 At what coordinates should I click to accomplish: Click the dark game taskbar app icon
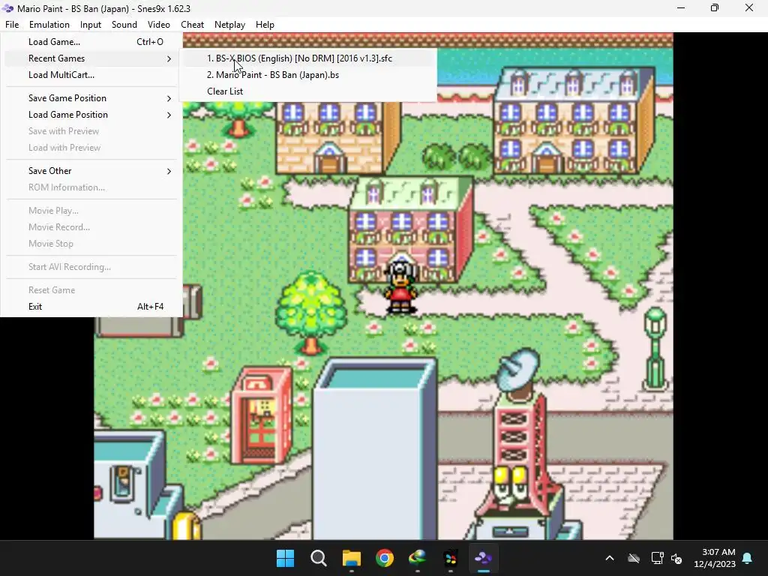click(x=451, y=558)
